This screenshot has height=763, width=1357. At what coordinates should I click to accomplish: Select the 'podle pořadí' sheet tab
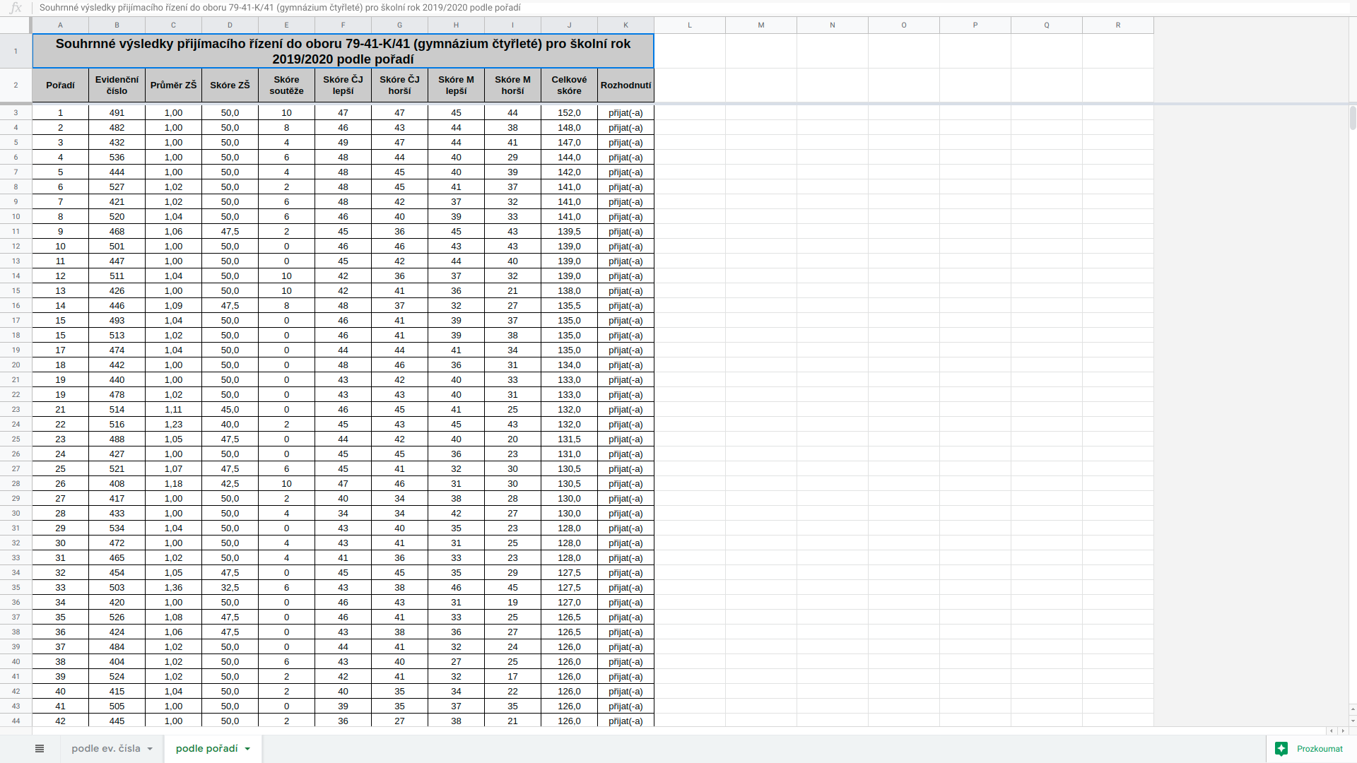pyautogui.click(x=206, y=749)
